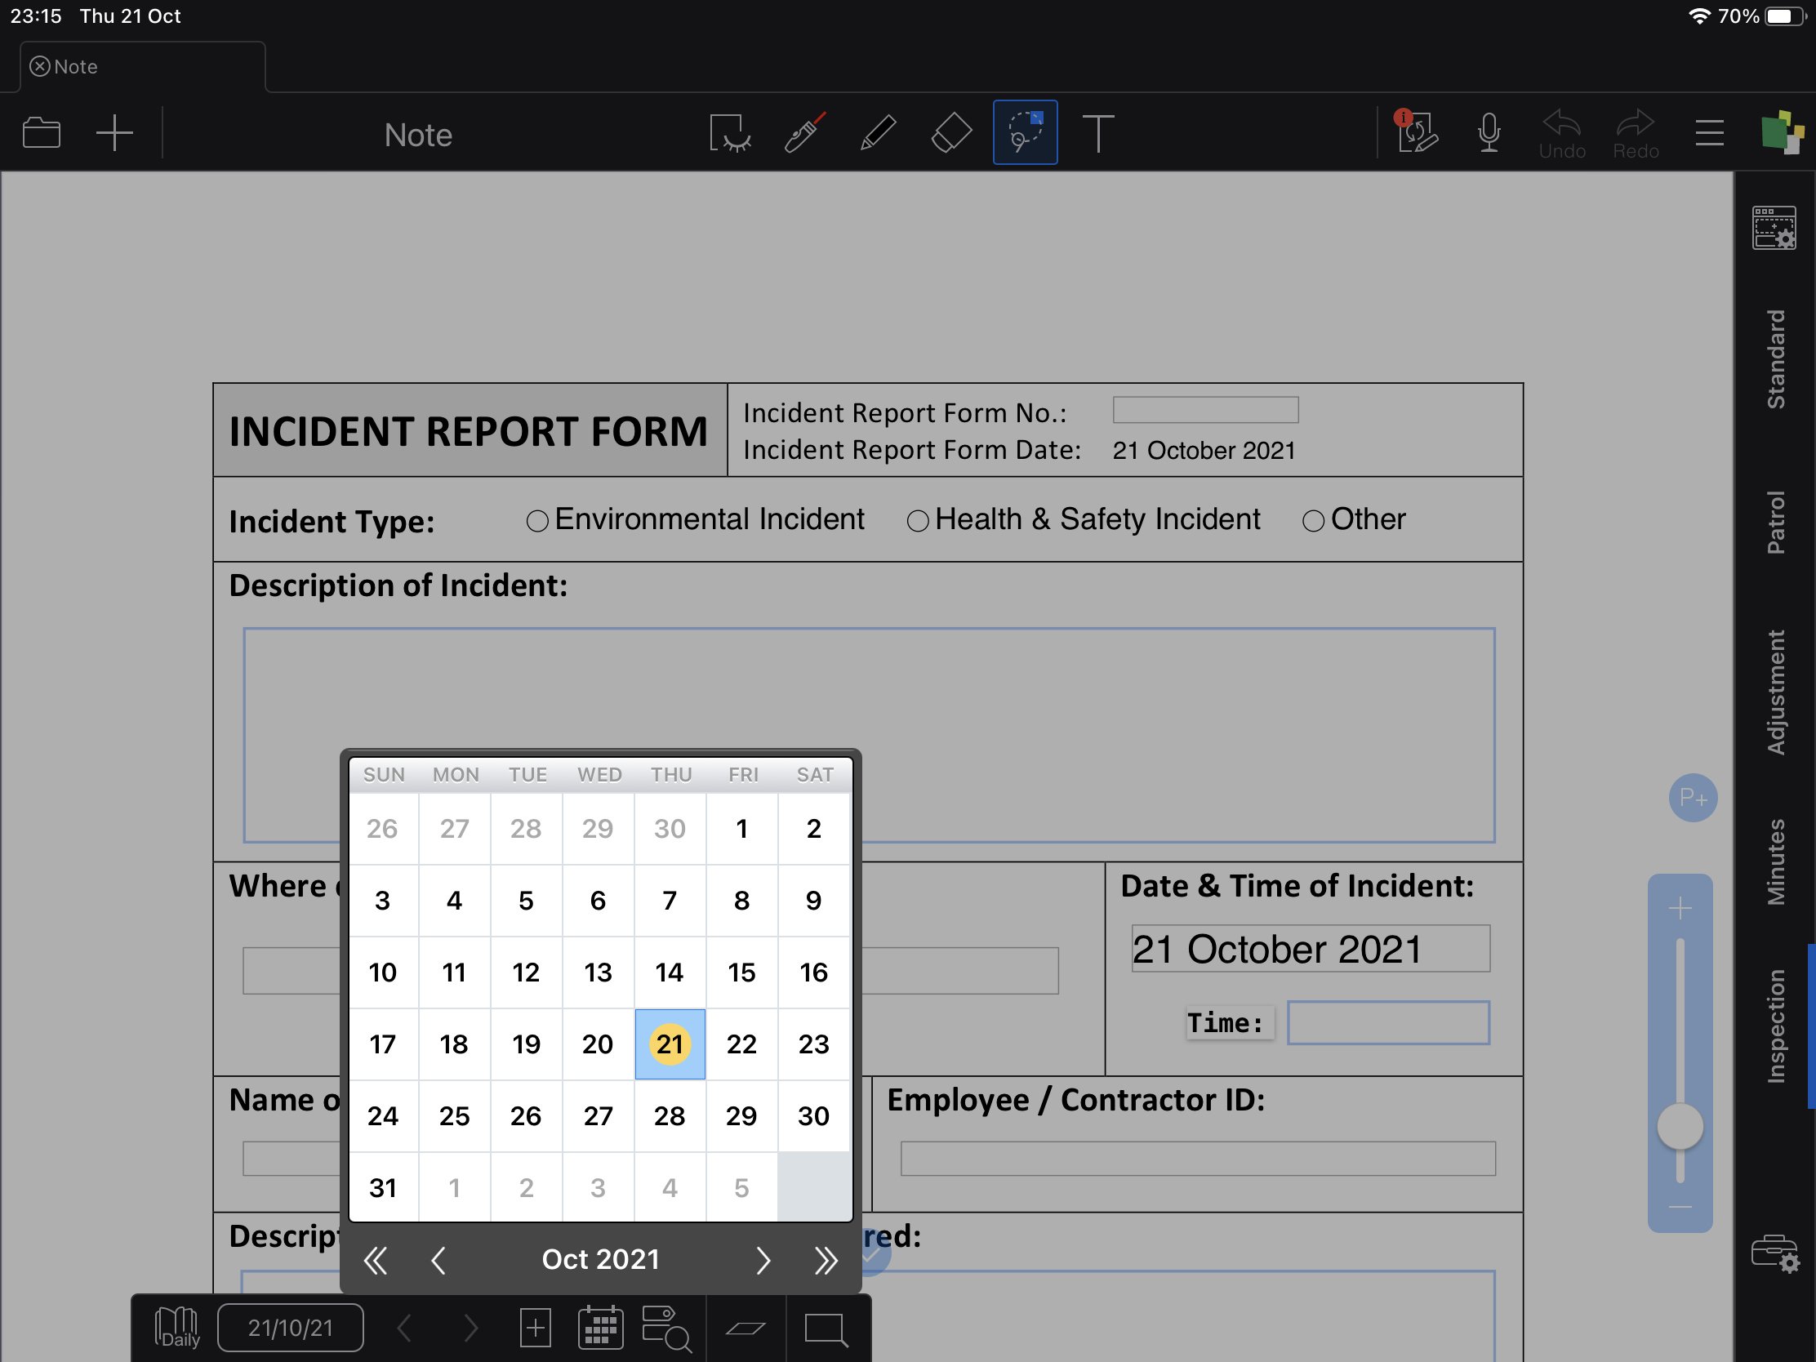
Task: Add a new note with plus icon
Action: (114, 133)
